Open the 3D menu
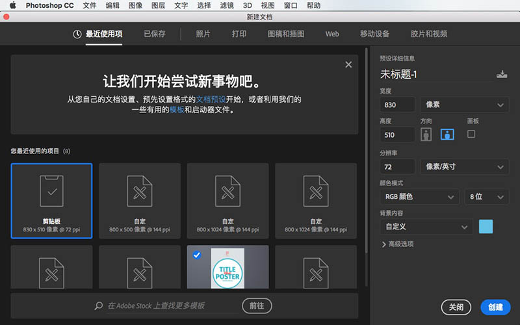 click(248, 5)
